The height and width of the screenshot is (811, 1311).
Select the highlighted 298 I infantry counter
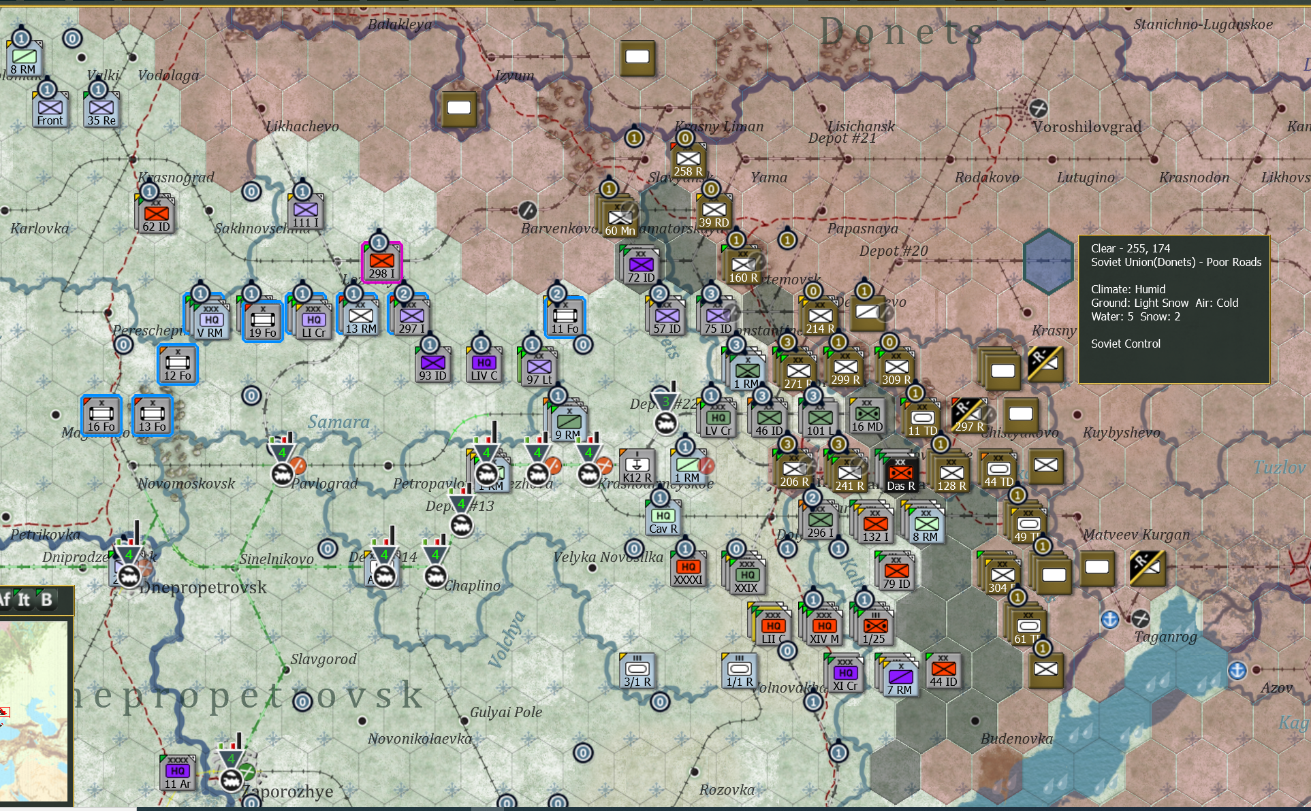coord(382,263)
